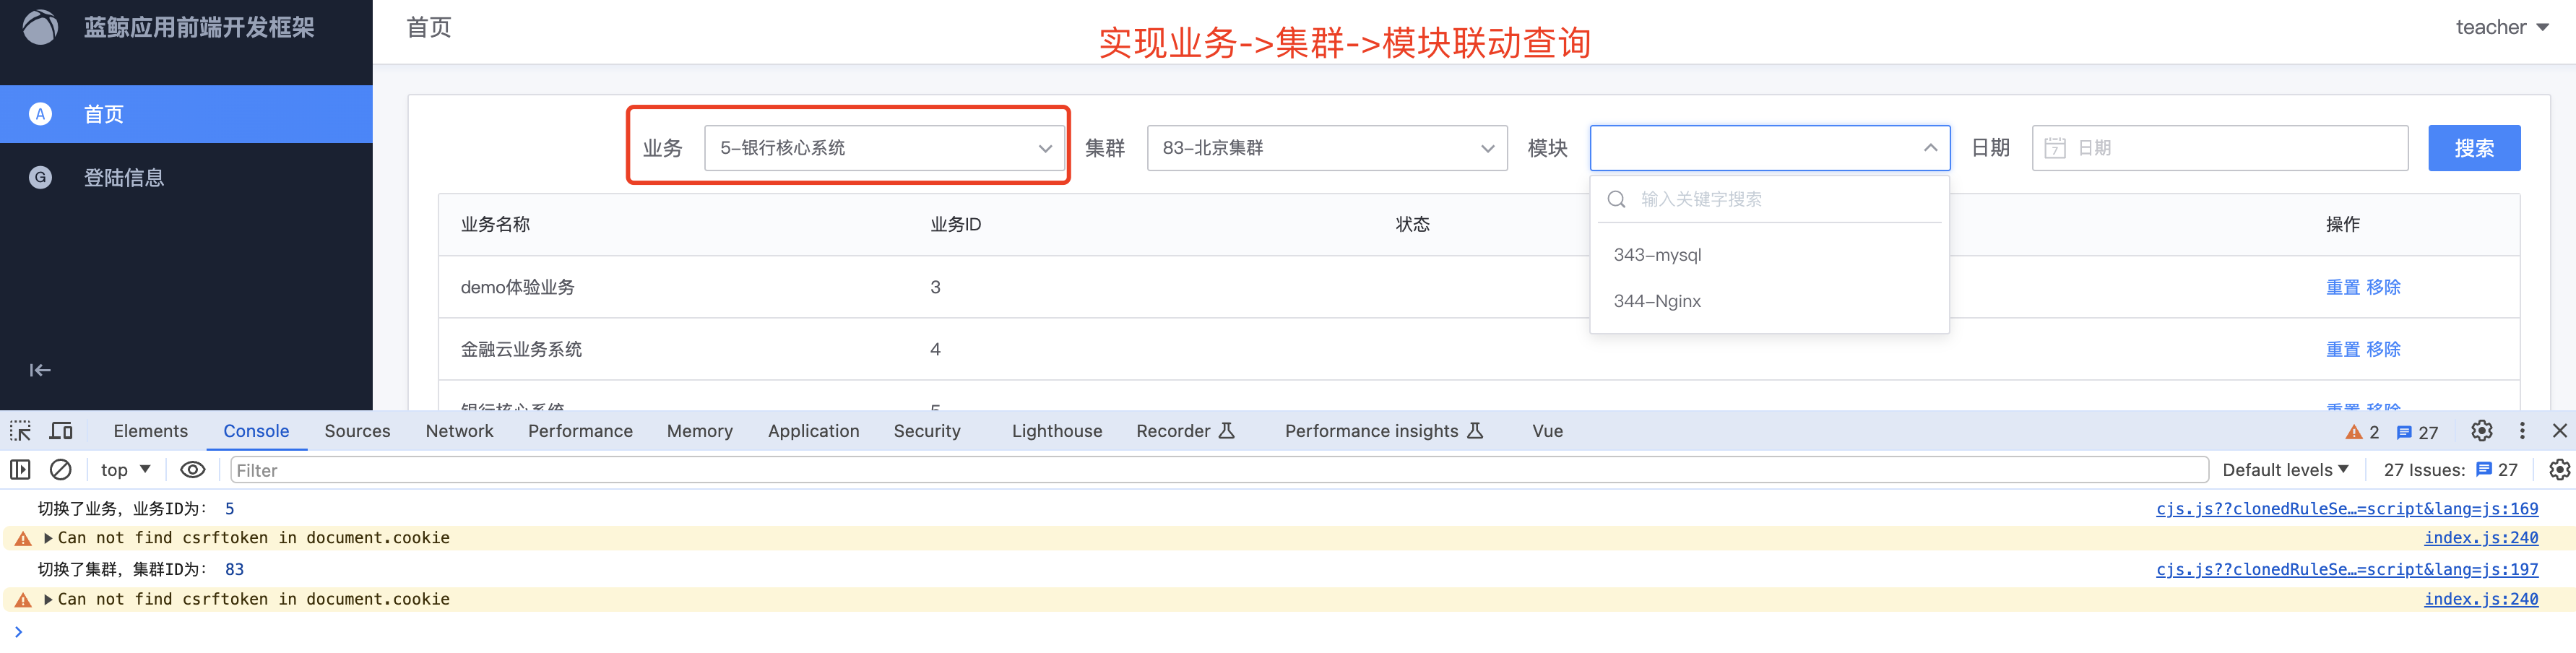
Task: Switch to the Network tab
Action: tap(459, 431)
